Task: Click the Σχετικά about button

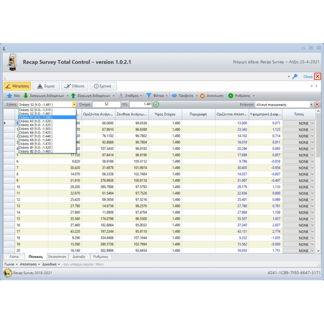Action: [x=103, y=86]
